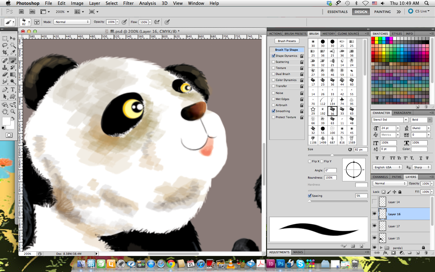Image resolution: width=435 pixels, height=272 pixels.
Task: Switch to the Brush Presets tab
Action: (295, 34)
